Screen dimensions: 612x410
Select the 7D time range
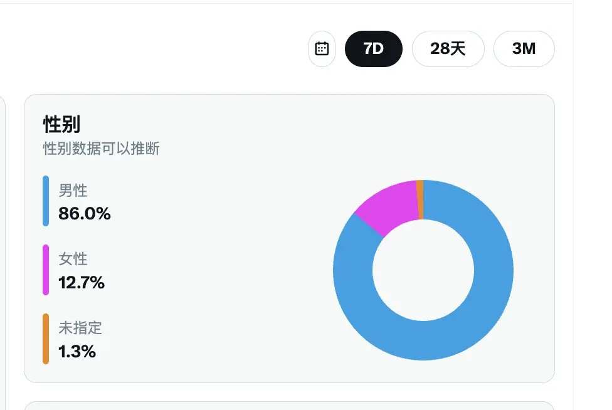(x=374, y=49)
